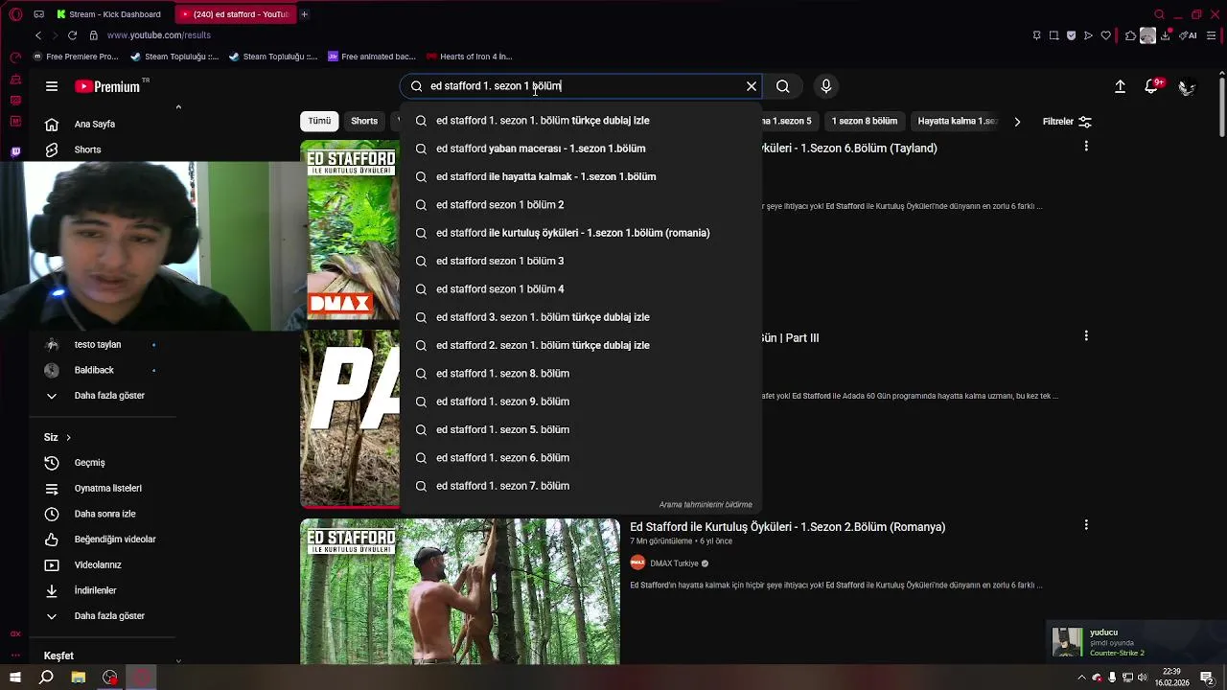1227x690 pixels.
Task: Open Windows Start button
Action: click(x=14, y=678)
